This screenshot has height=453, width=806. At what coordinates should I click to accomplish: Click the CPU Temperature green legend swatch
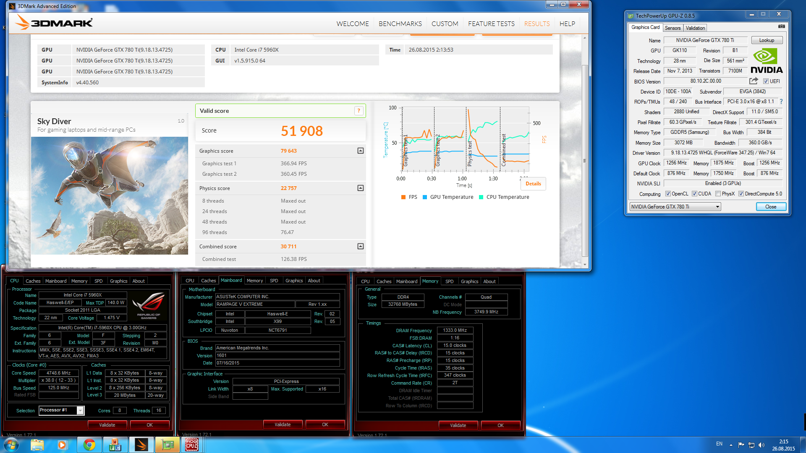click(481, 197)
